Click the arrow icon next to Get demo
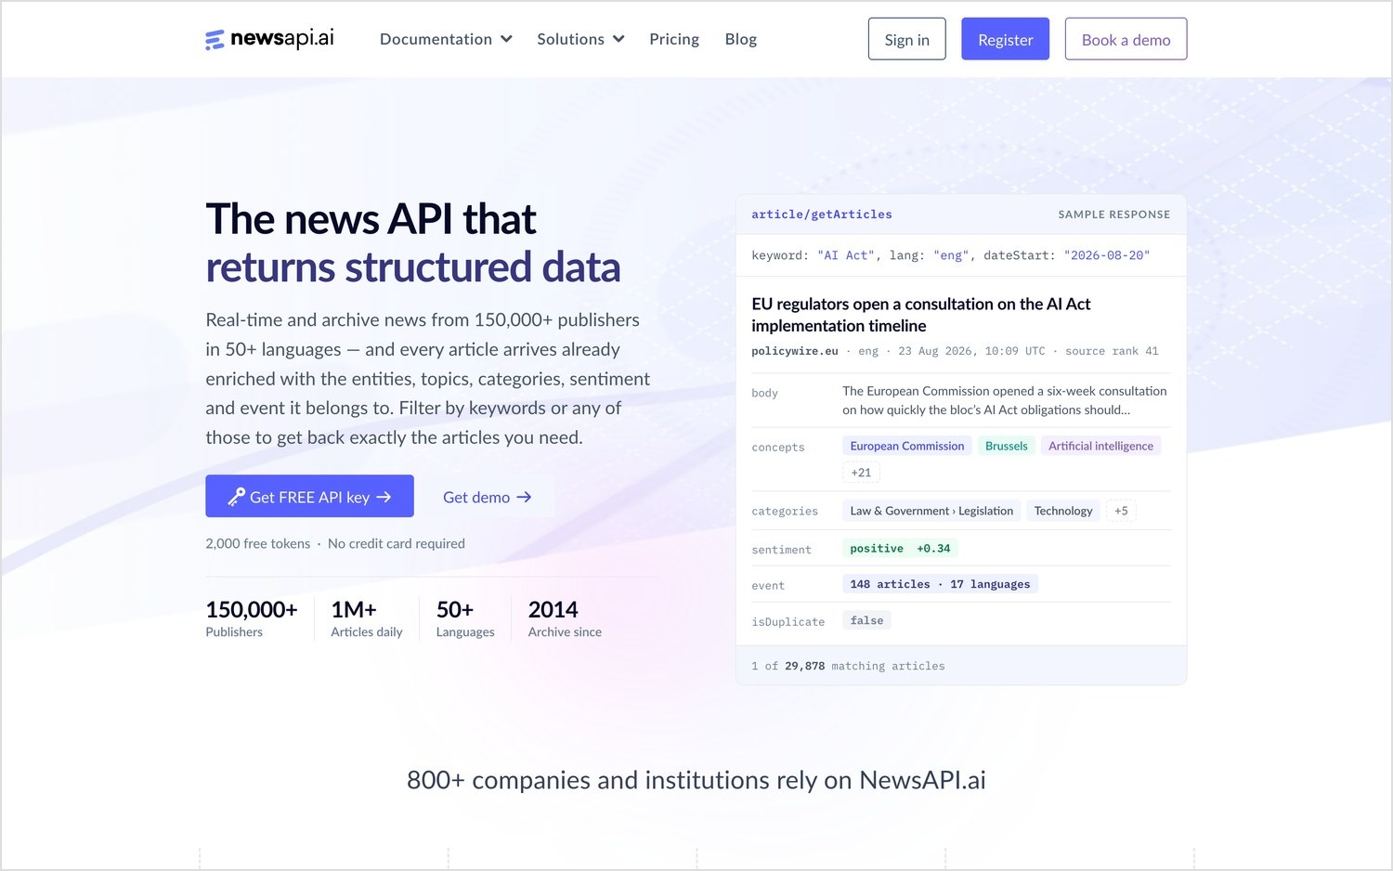Viewport: 1393px width, 871px height. click(x=524, y=497)
